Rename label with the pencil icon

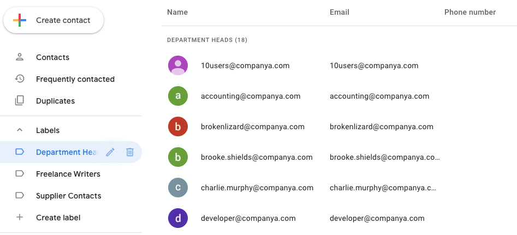(110, 152)
